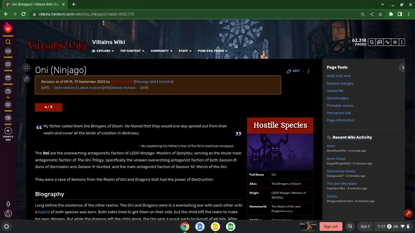Follow the hybrid link in Biography
The image size is (415, 233).
click(x=43, y=212)
